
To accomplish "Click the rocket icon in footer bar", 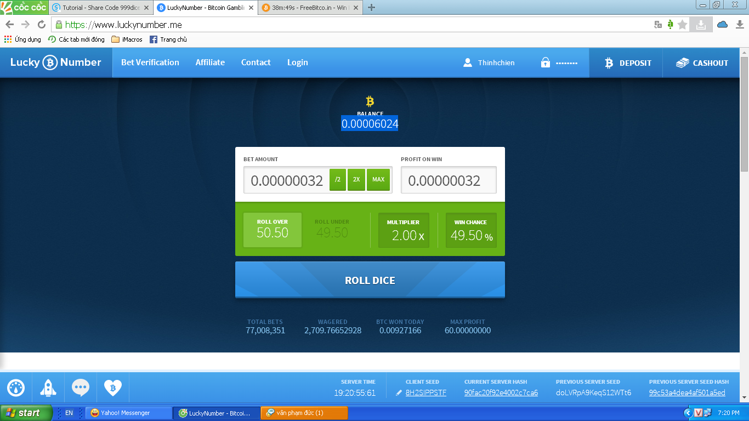I will 48,388.
